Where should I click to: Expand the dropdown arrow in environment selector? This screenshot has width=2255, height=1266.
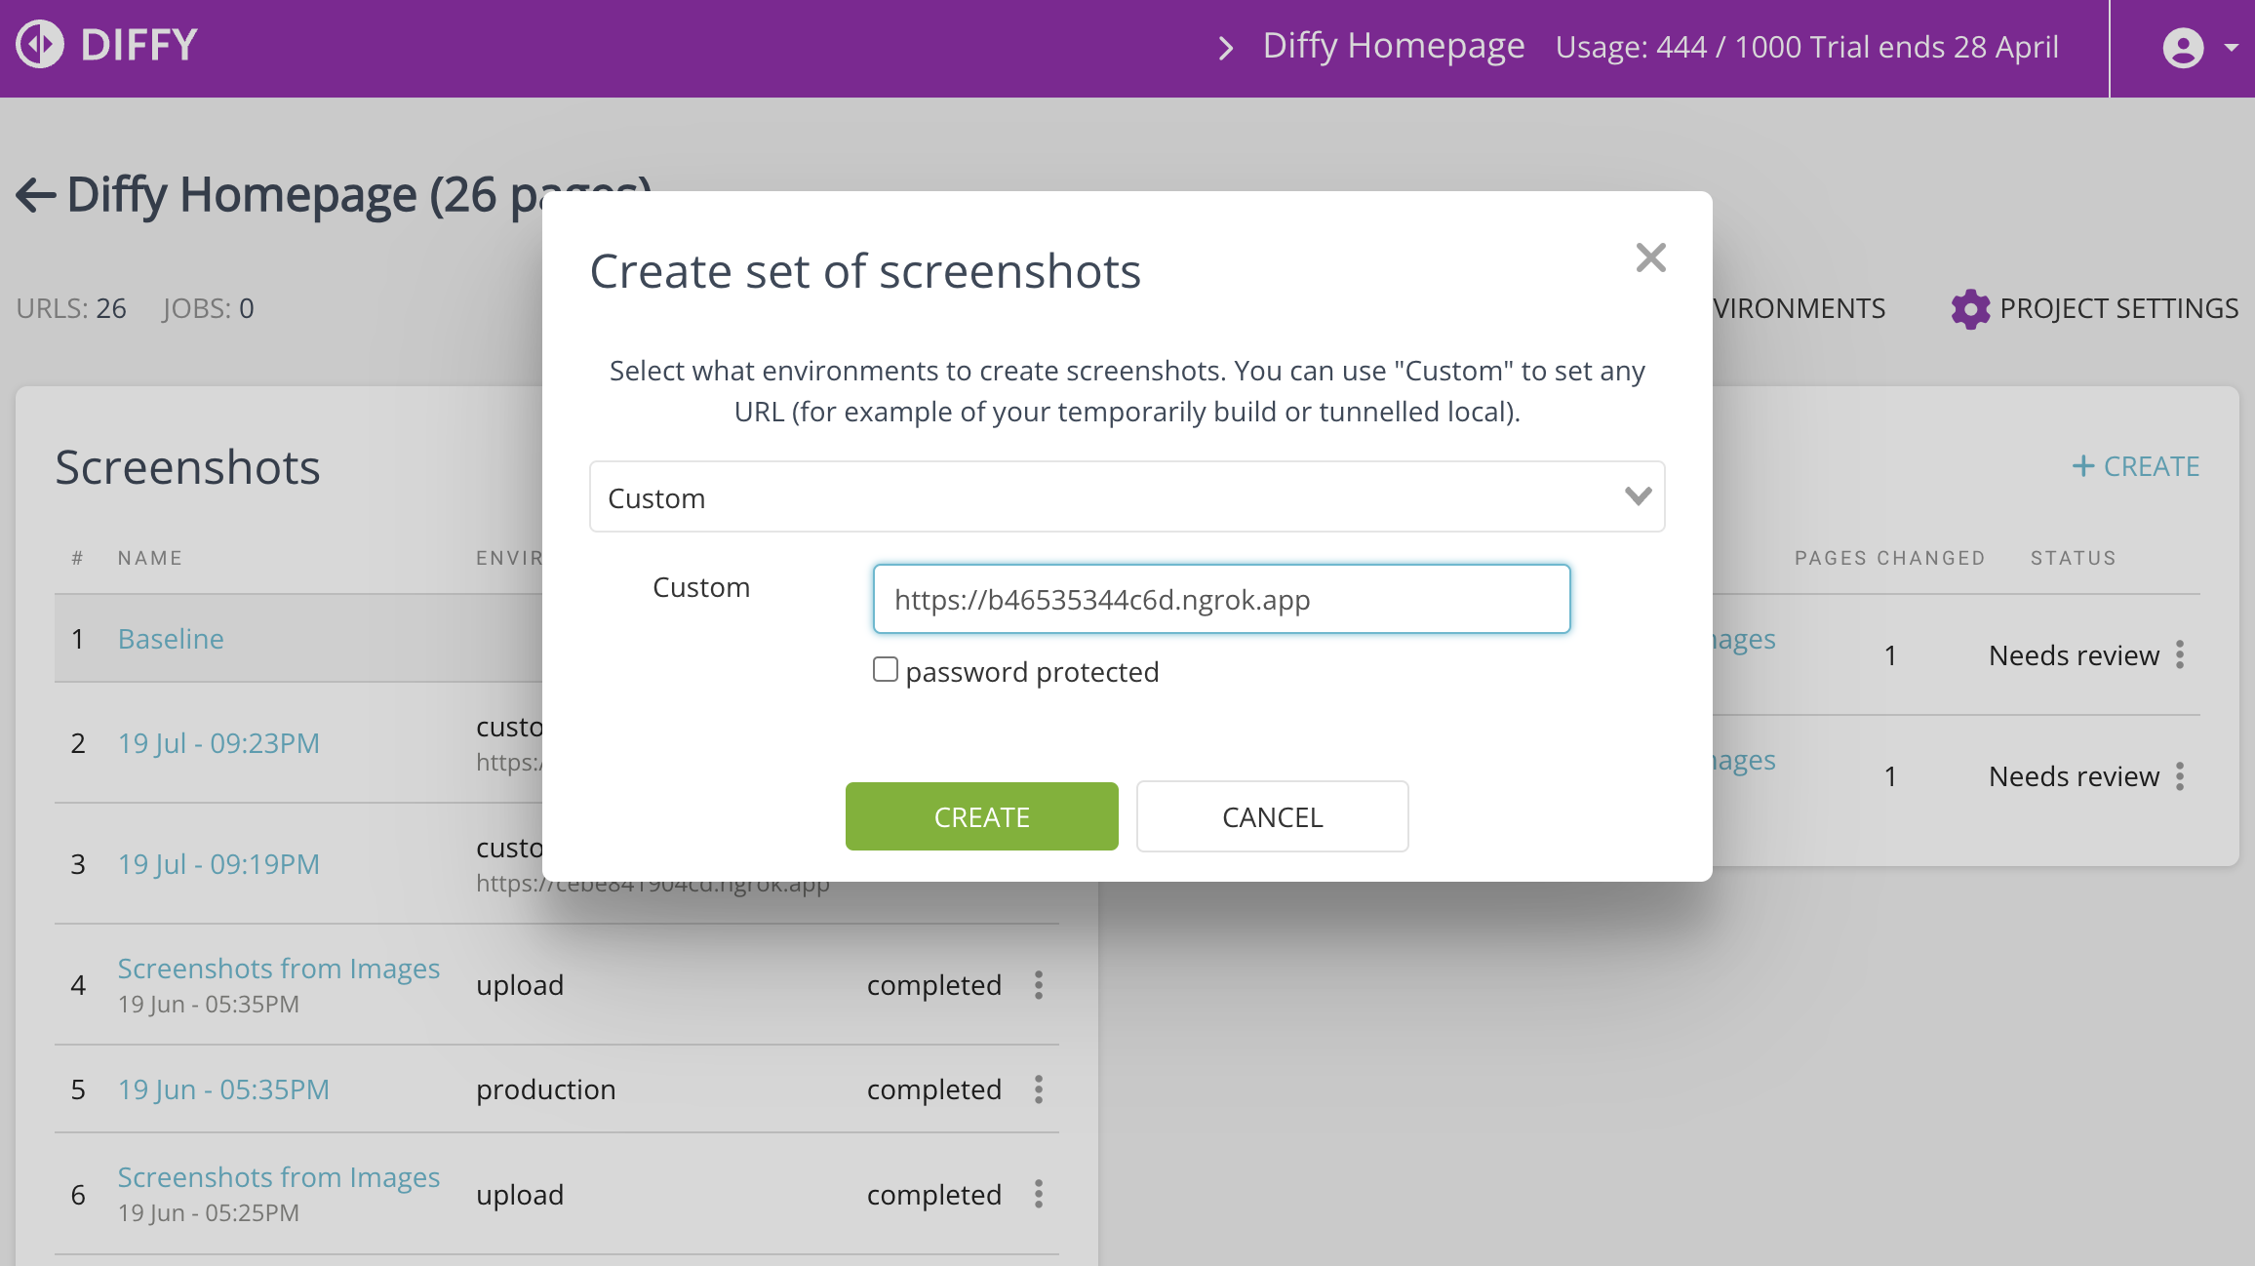click(x=1636, y=495)
